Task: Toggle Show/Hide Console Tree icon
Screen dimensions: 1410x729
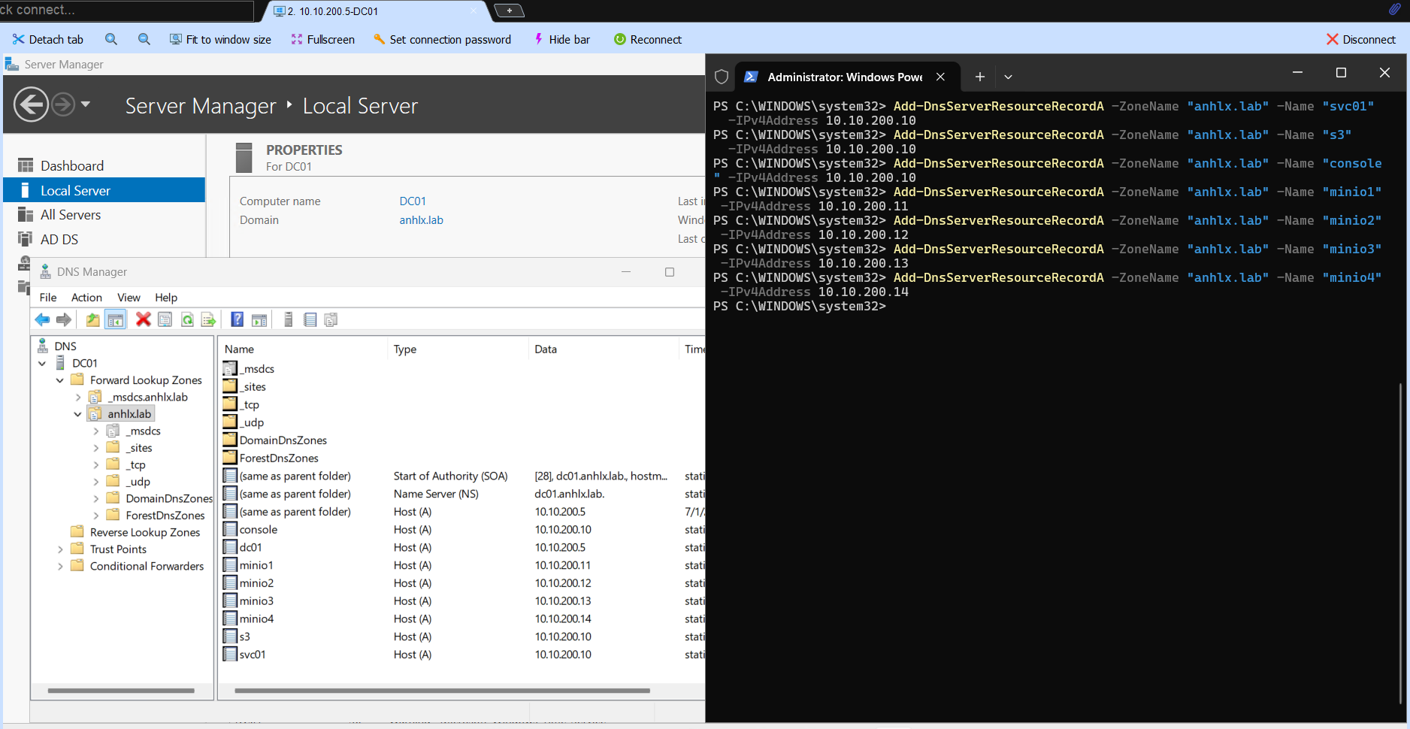Action: [115, 320]
